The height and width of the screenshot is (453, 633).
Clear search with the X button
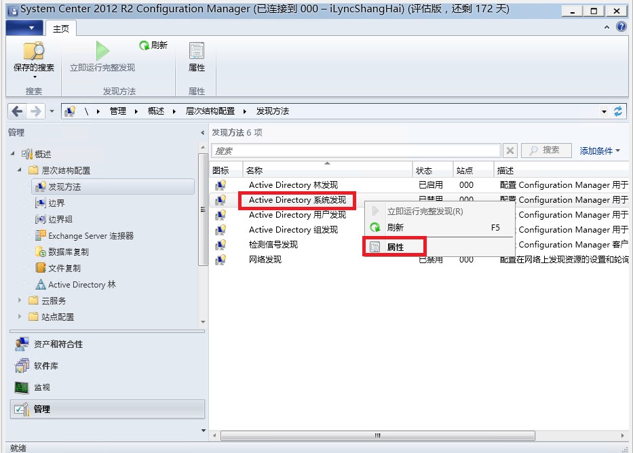pyautogui.click(x=510, y=151)
